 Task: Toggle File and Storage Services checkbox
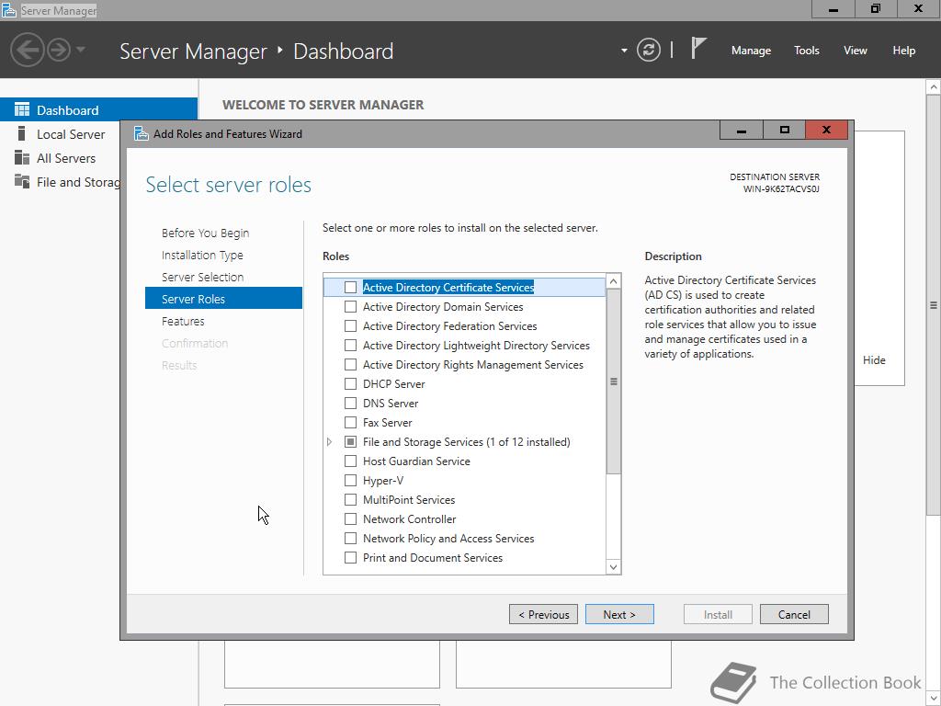[x=350, y=442]
